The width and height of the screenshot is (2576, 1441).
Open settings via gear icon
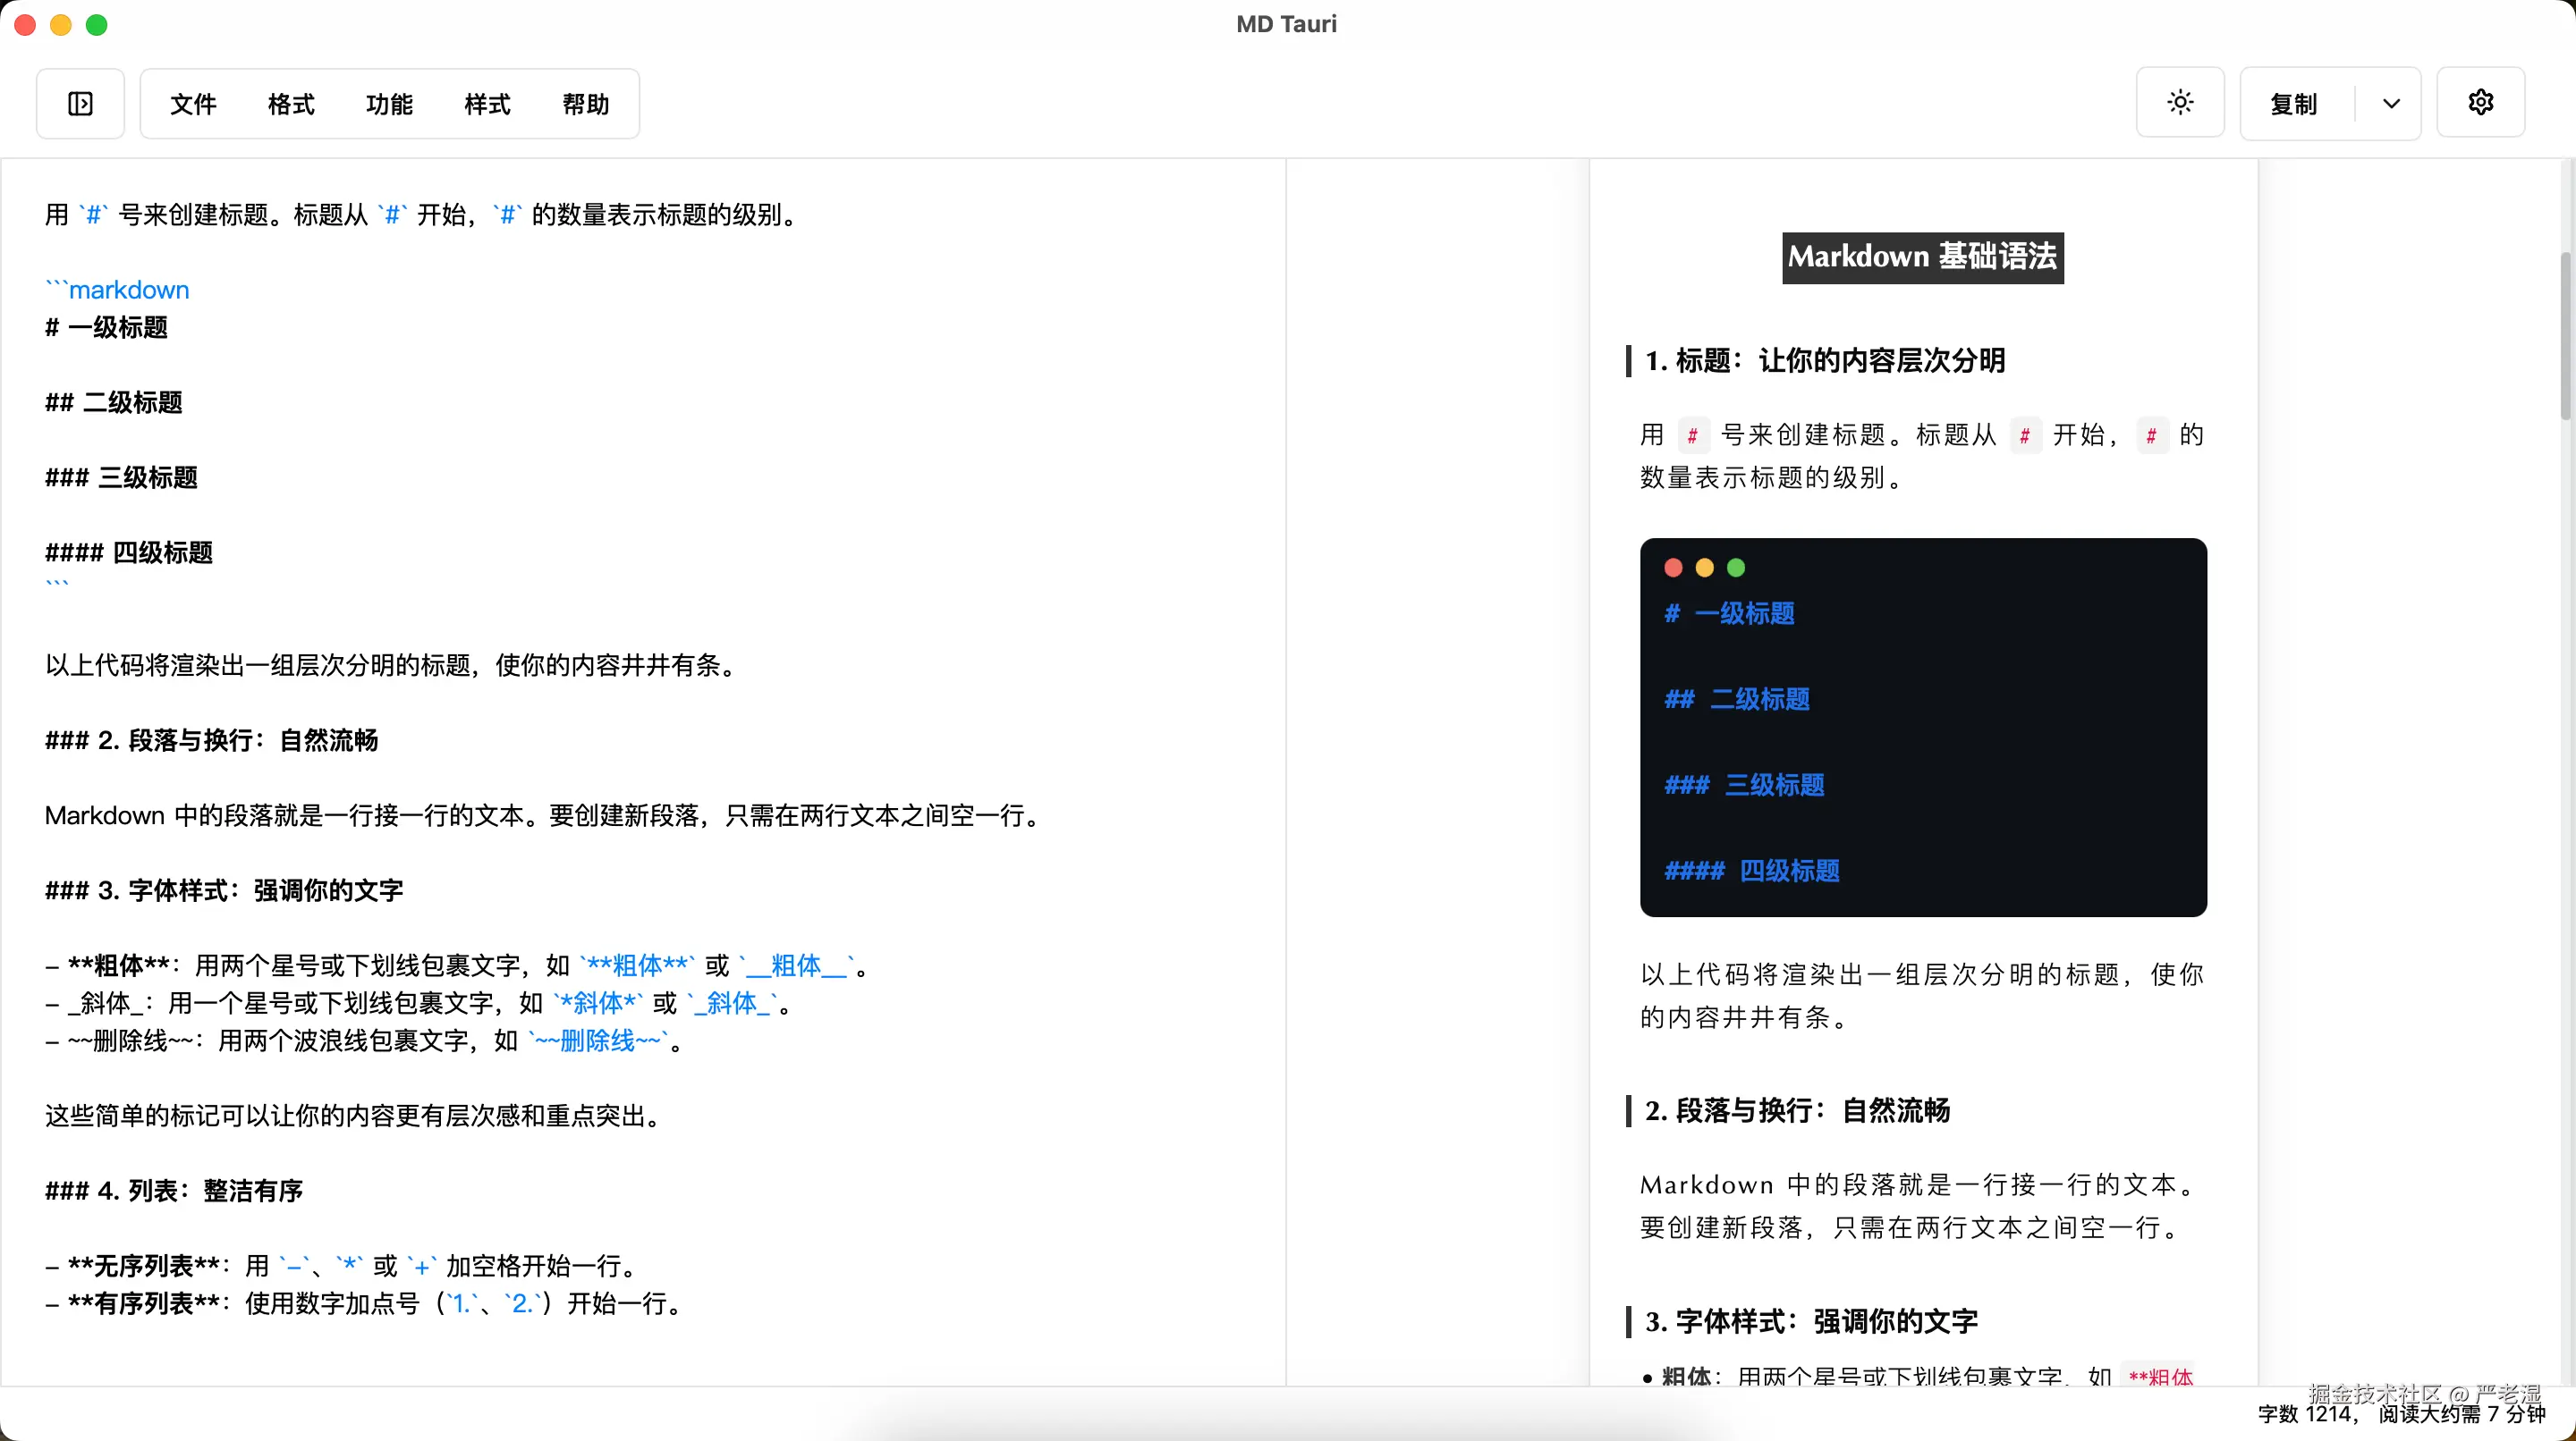tap(2480, 103)
